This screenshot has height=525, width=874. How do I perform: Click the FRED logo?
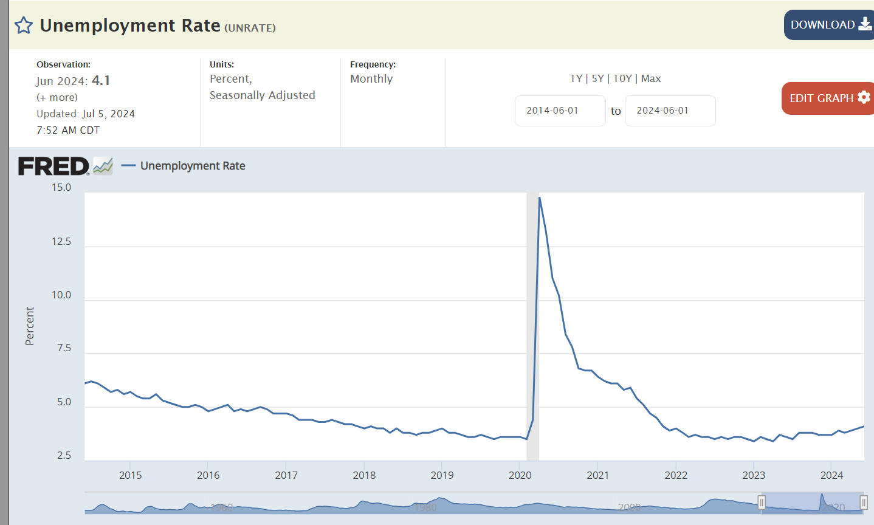[x=53, y=166]
